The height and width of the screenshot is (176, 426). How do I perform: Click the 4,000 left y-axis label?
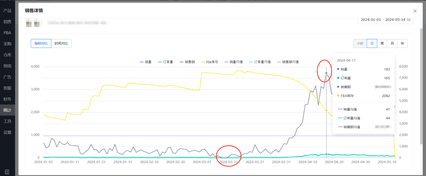click(35, 66)
